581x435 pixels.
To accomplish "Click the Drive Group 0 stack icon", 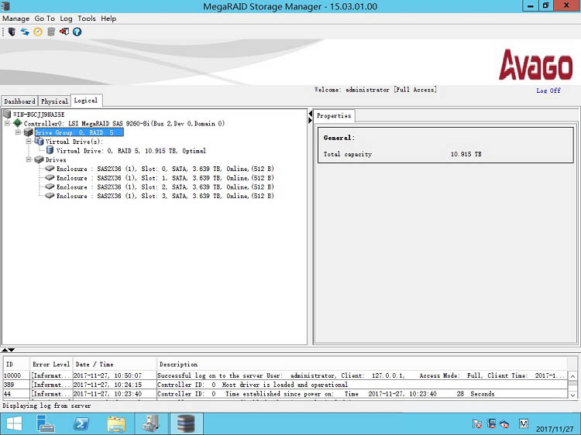I will pos(28,132).
